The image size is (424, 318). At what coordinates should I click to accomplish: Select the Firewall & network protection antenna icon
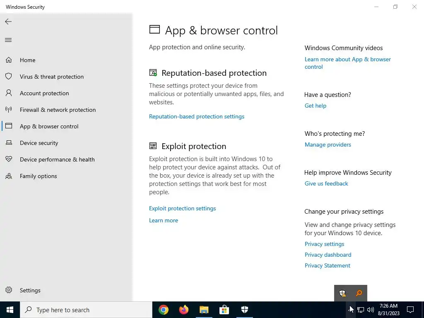point(9,109)
